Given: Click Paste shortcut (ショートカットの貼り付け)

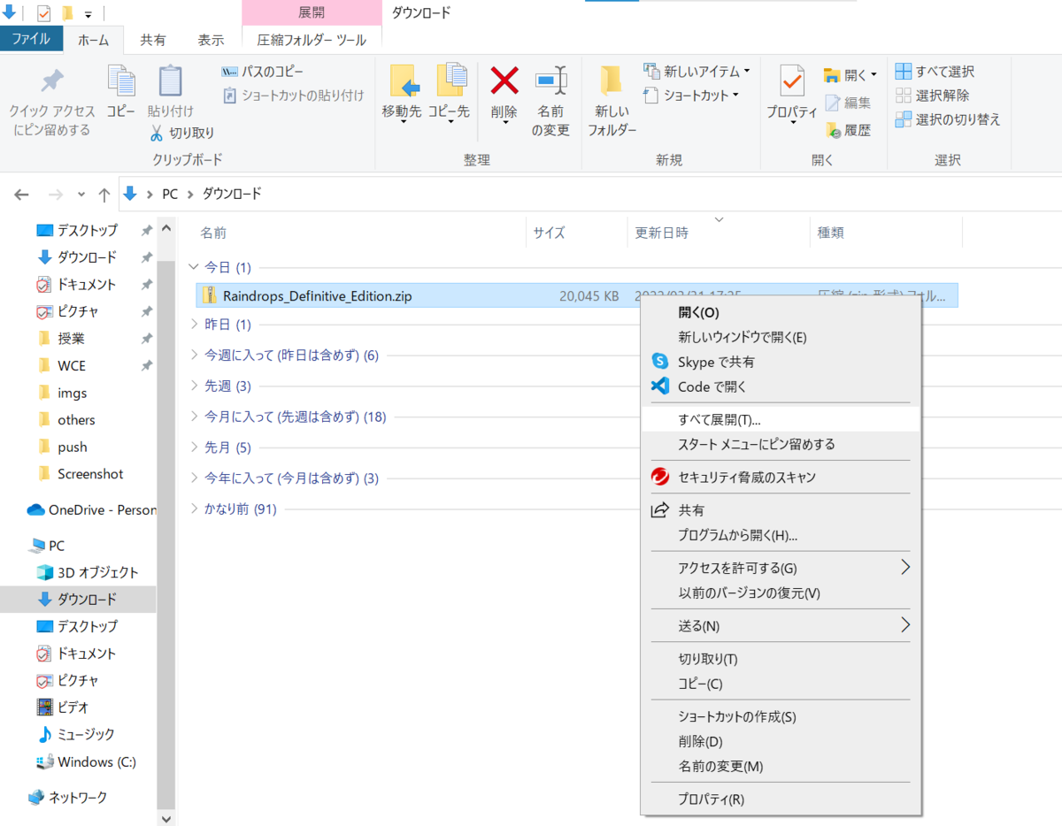Looking at the screenshot, I should point(292,95).
